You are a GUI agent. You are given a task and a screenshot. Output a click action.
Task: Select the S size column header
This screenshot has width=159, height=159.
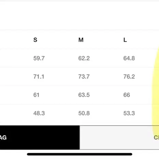pyautogui.click(x=35, y=40)
